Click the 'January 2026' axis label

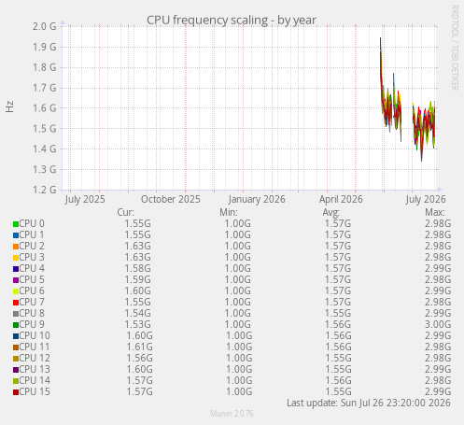[x=257, y=199]
